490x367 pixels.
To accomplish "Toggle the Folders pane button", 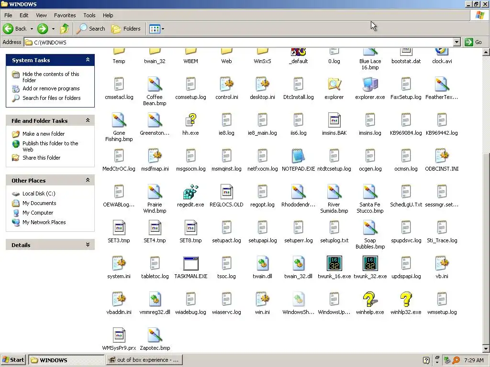I will tap(126, 29).
